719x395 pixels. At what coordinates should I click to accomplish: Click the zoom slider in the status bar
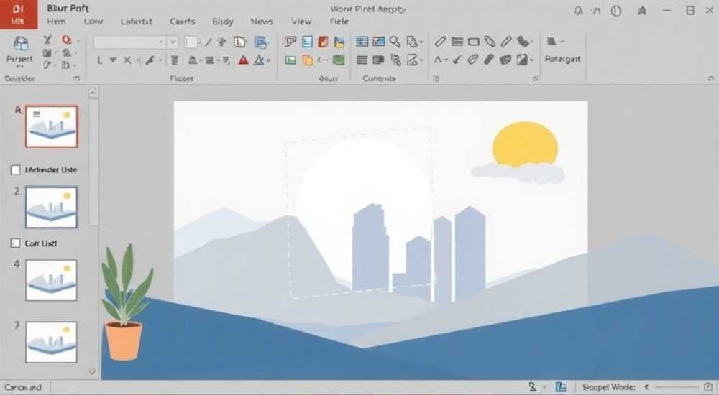pos(678,387)
